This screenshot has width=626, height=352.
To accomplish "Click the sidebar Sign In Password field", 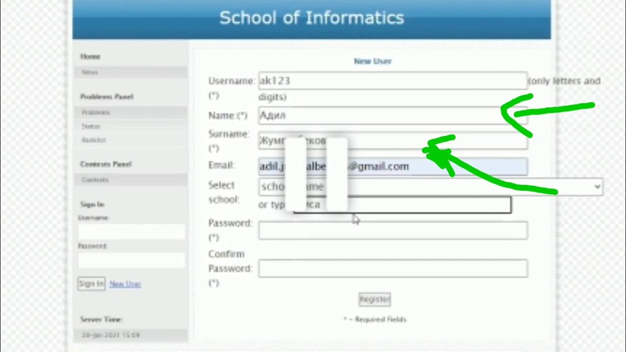I will [x=132, y=260].
